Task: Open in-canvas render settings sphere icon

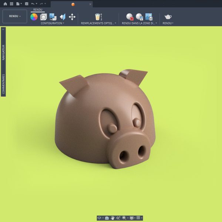Action: (139, 17)
